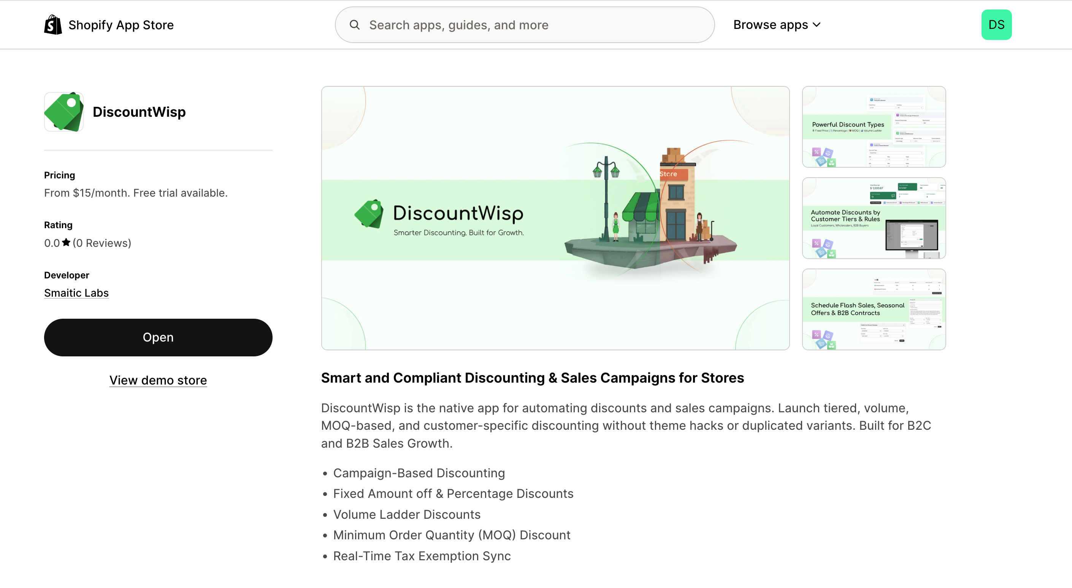Image resolution: width=1072 pixels, height=588 pixels.
Task: Open the Powerful Discount Types thumbnail
Action: coord(874,127)
